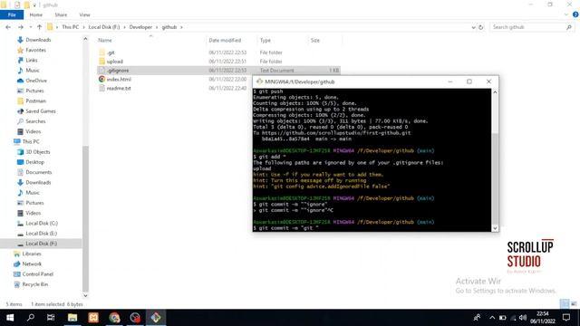The width and height of the screenshot is (580, 326).
Task: Open Downloads at top of navigation pane
Action: 38,40
